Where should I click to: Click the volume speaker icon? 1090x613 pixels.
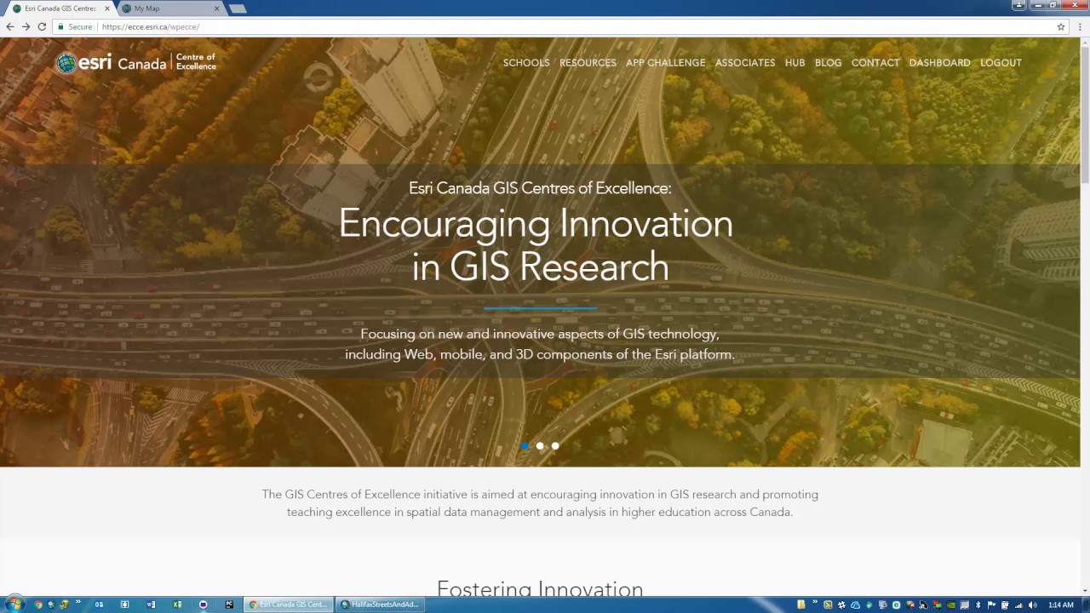click(x=1032, y=605)
